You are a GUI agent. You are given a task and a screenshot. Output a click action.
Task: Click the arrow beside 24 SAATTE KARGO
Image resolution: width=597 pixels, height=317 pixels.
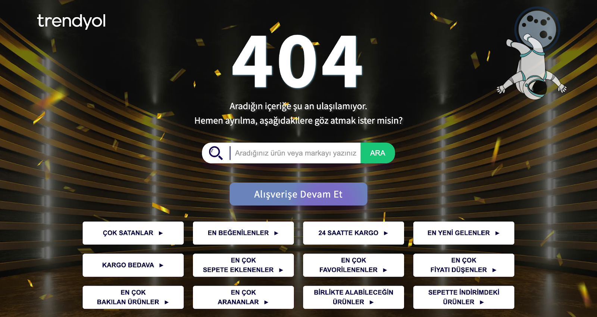click(x=386, y=233)
